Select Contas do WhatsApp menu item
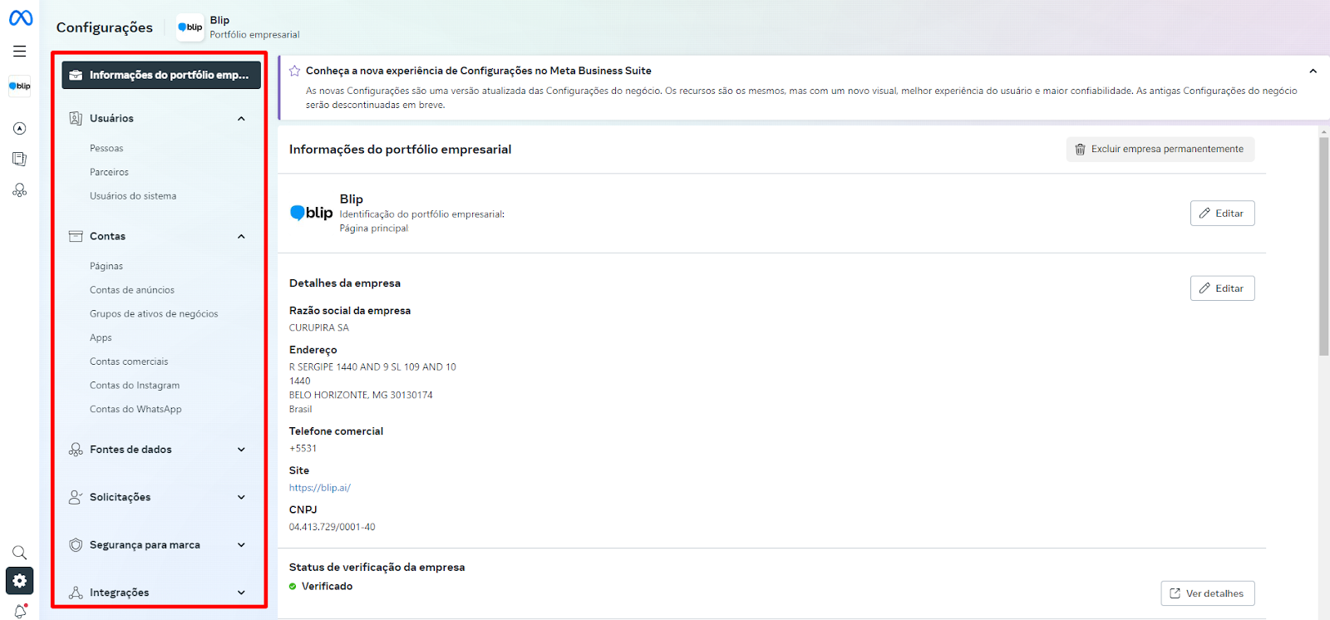 (x=135, y=410)
